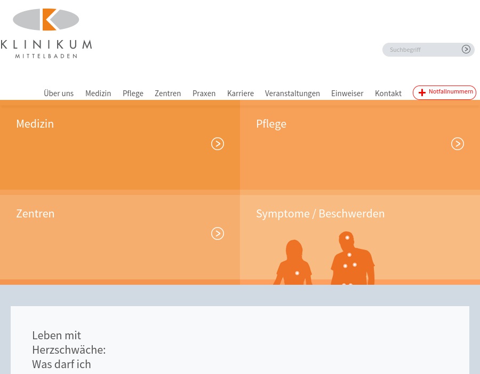Focus the Suchbegriff search field
This screenshot has height=374, width=480.
[421, 50]
